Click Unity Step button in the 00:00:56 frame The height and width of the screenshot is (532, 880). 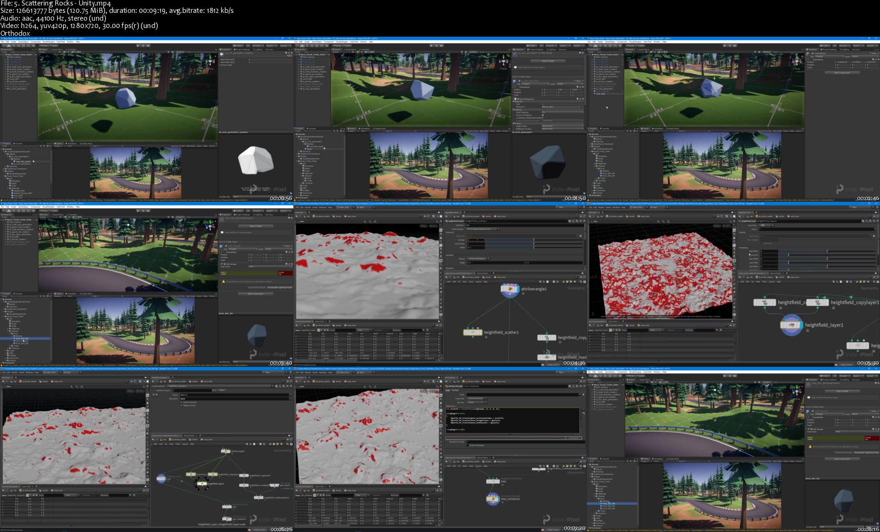148,45
